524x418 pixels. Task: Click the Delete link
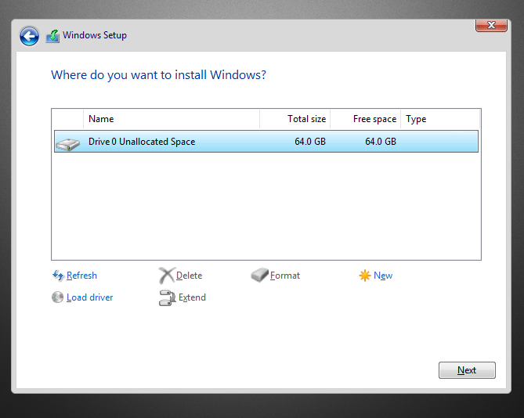[189, 276]
